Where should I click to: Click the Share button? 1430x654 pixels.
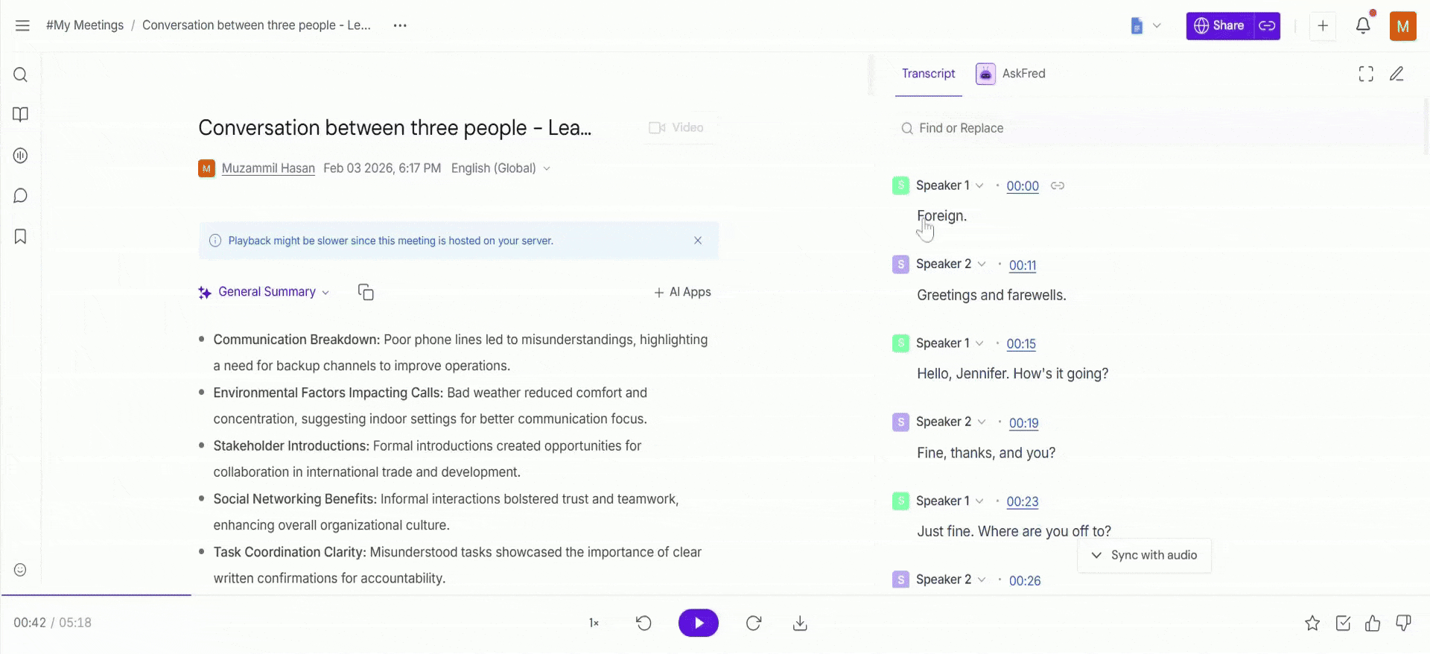(1220, 25)
